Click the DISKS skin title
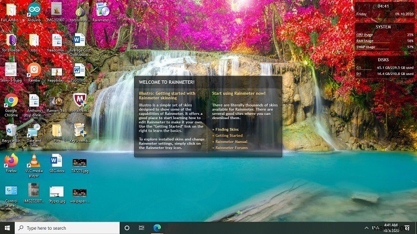Image resolution: width=417 pixels, height=234 pixels. click(x=383, y=60)
